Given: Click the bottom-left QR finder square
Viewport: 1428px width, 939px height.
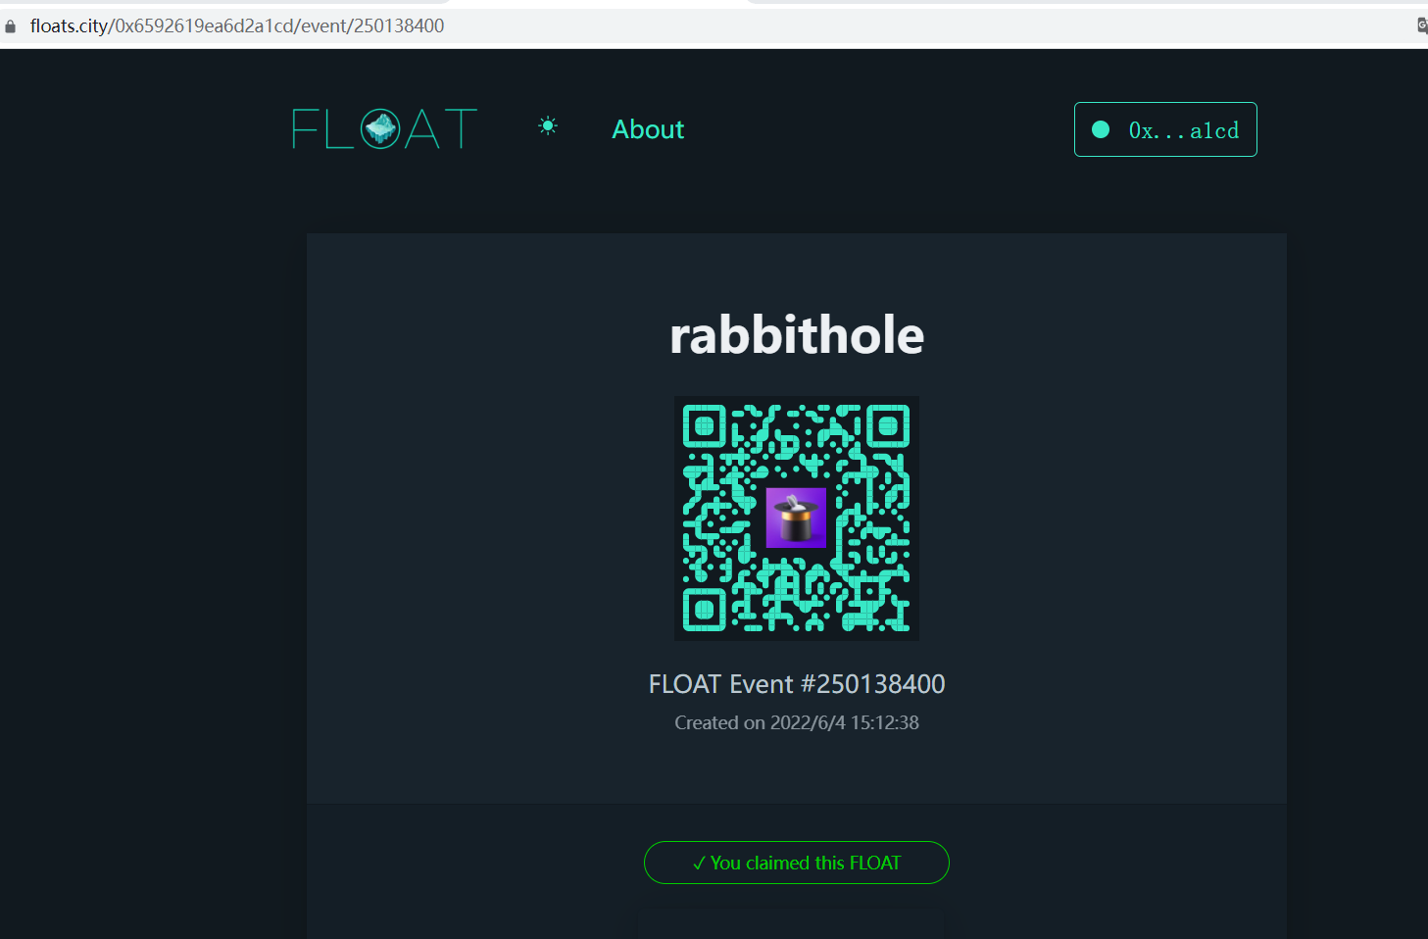Looking at the screenshot, I should 704,610.
